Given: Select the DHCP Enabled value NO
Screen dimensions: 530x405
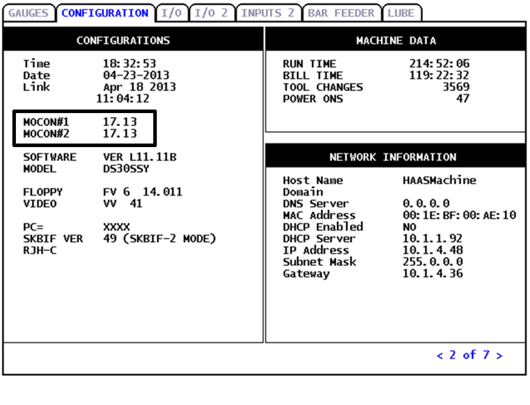Looking at the screenshot, I should (x=409, y=227).
